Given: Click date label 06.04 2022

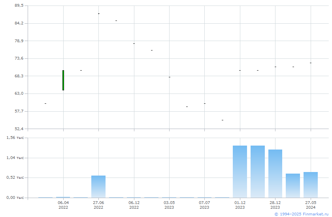Looking at the screenshot, I should point(63,205).
